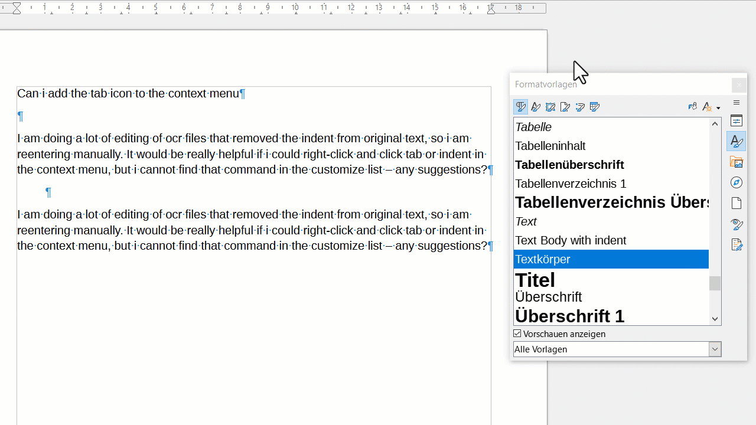The width and height of the screenshot is (756, 425).
Task: Activate Fill Format Mode watering-can icon
Action: [x=692, y=107]
